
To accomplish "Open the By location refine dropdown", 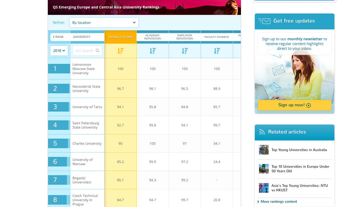I will (104, 23).
